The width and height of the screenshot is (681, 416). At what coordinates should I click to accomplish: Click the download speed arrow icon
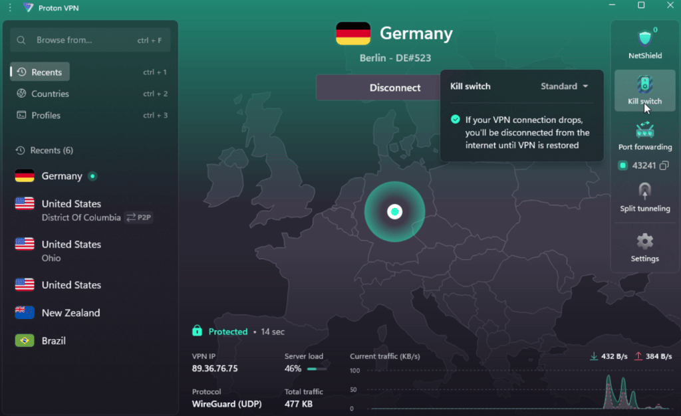coord(594,356)
